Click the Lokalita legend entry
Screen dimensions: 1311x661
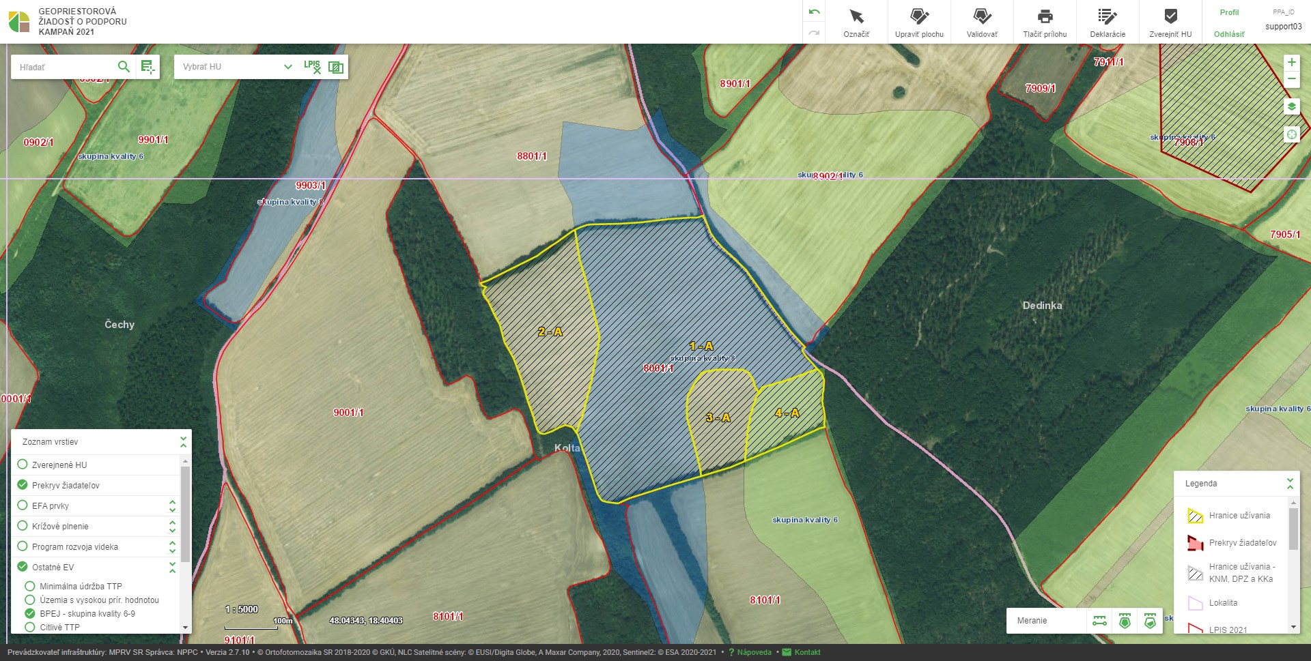tap(1223, 603)
